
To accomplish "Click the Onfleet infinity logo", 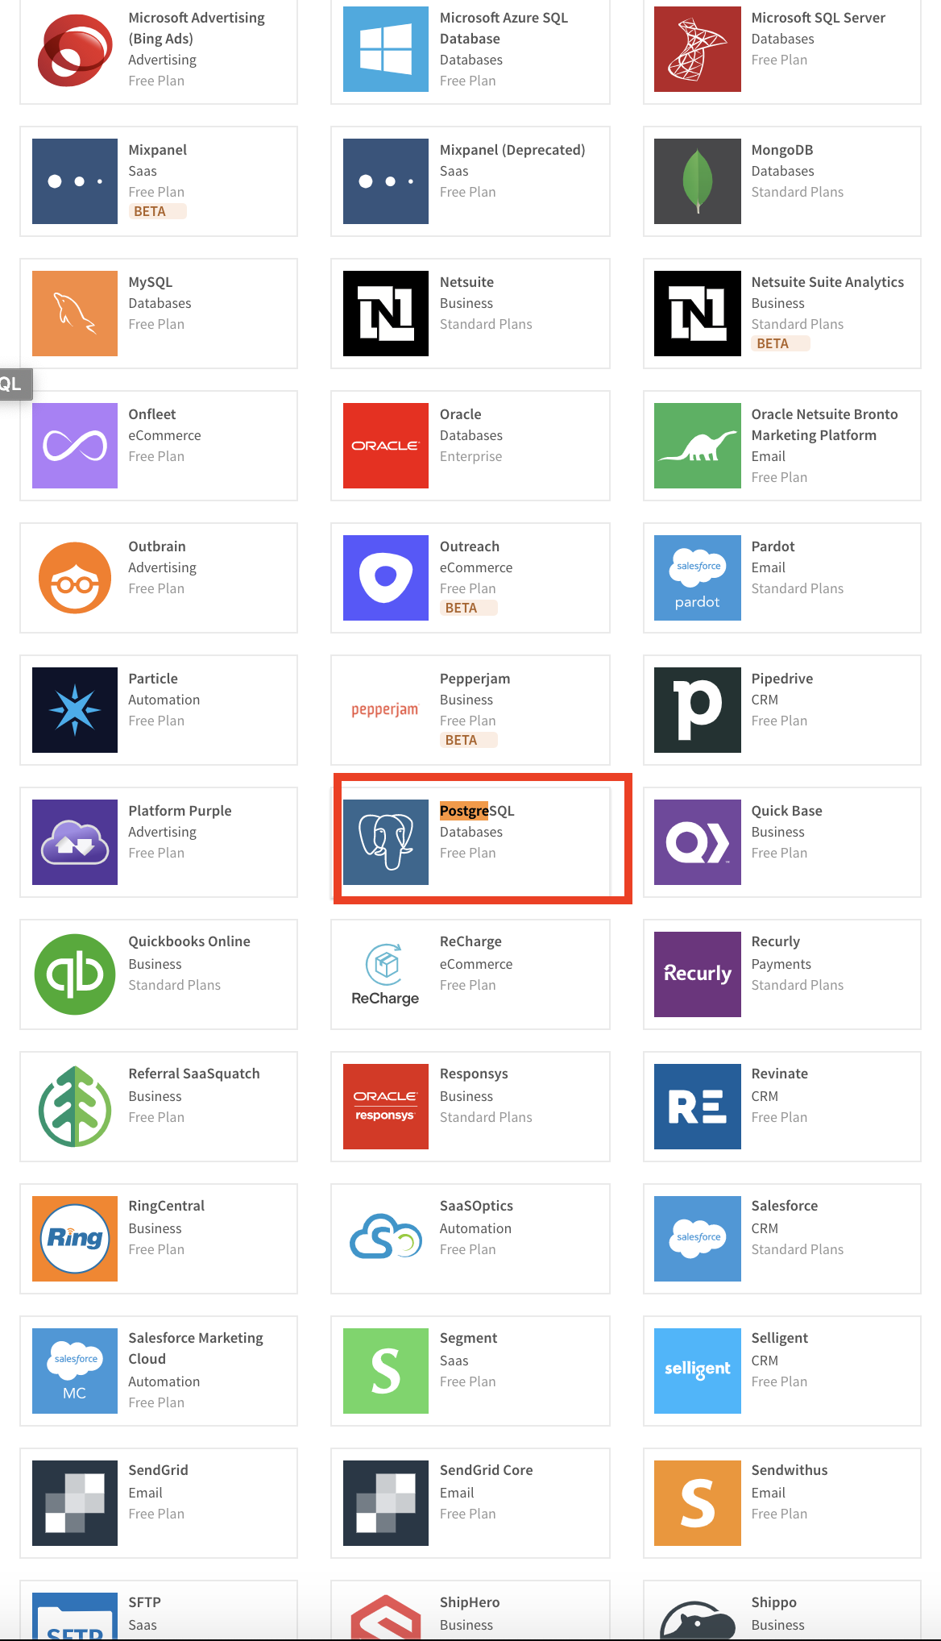I will [x=75, y=446].
